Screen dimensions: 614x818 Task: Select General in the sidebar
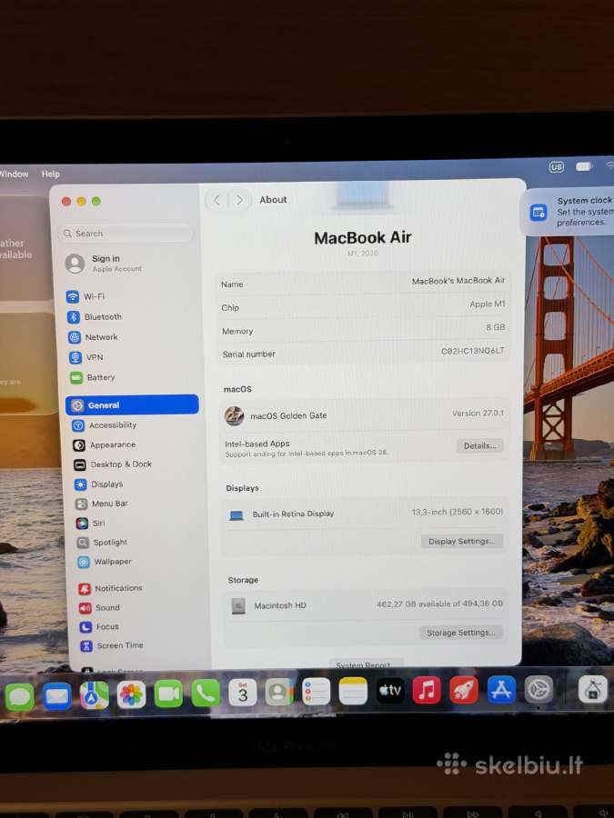[132, 404]
